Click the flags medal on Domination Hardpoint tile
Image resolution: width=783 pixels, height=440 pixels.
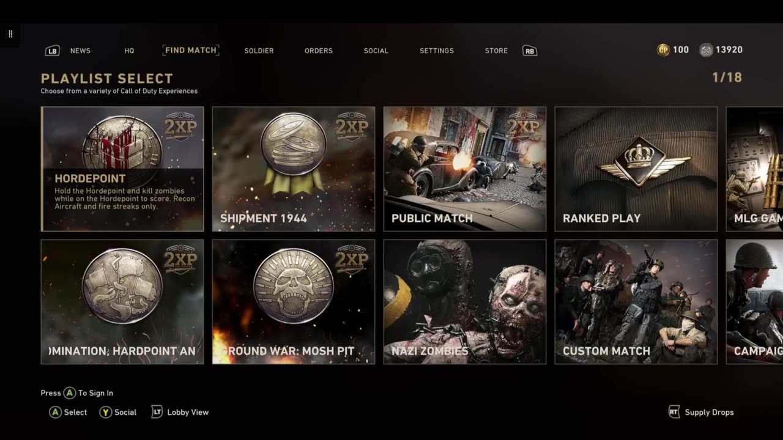coord(122,285)
